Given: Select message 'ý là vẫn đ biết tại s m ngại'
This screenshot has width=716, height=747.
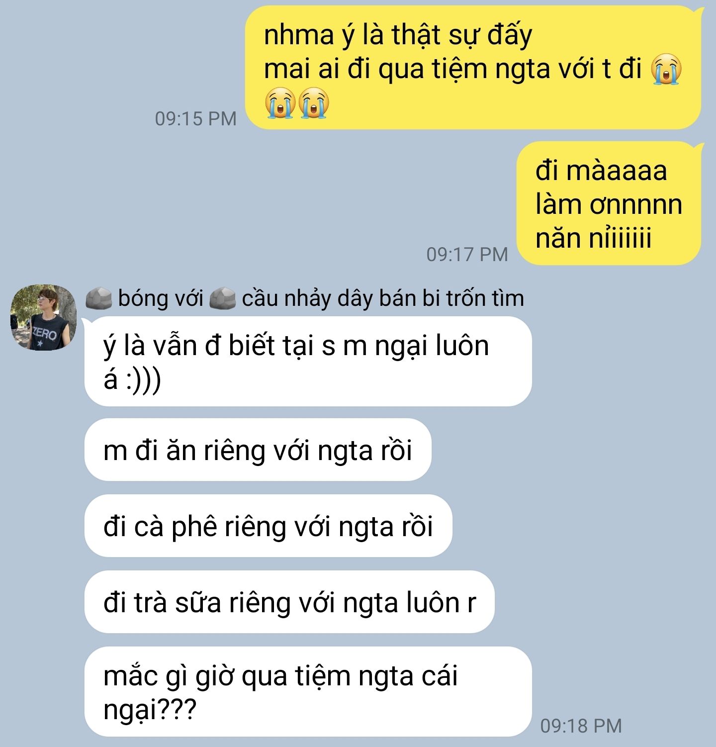Looking at the screenshot, I should click(308, 362).
